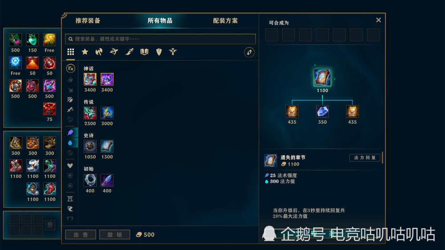Click the 法力回复 tag label

click(365, 157)
